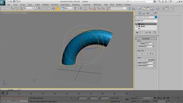Image resolution: width=183 pixels, height=103 pixels.
Task: Click the Mirror tool icon
Action: tap(129, 8)
